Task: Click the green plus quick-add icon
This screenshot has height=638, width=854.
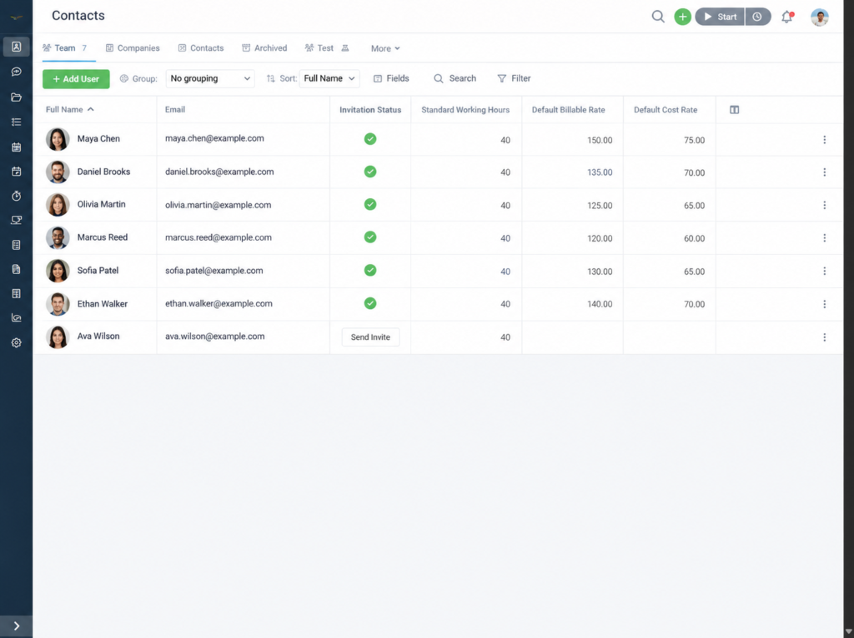Action: (x=682, y=17)
